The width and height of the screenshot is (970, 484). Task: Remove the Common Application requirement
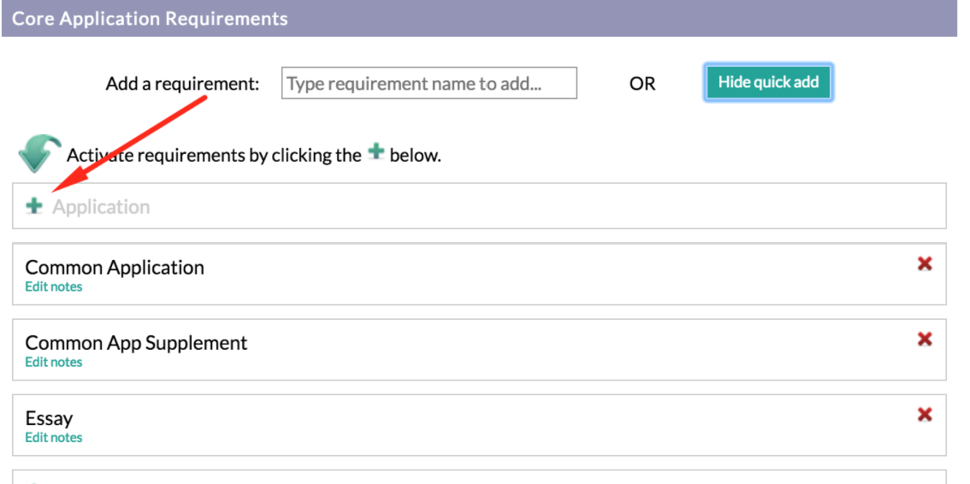[x=924, y=264]
